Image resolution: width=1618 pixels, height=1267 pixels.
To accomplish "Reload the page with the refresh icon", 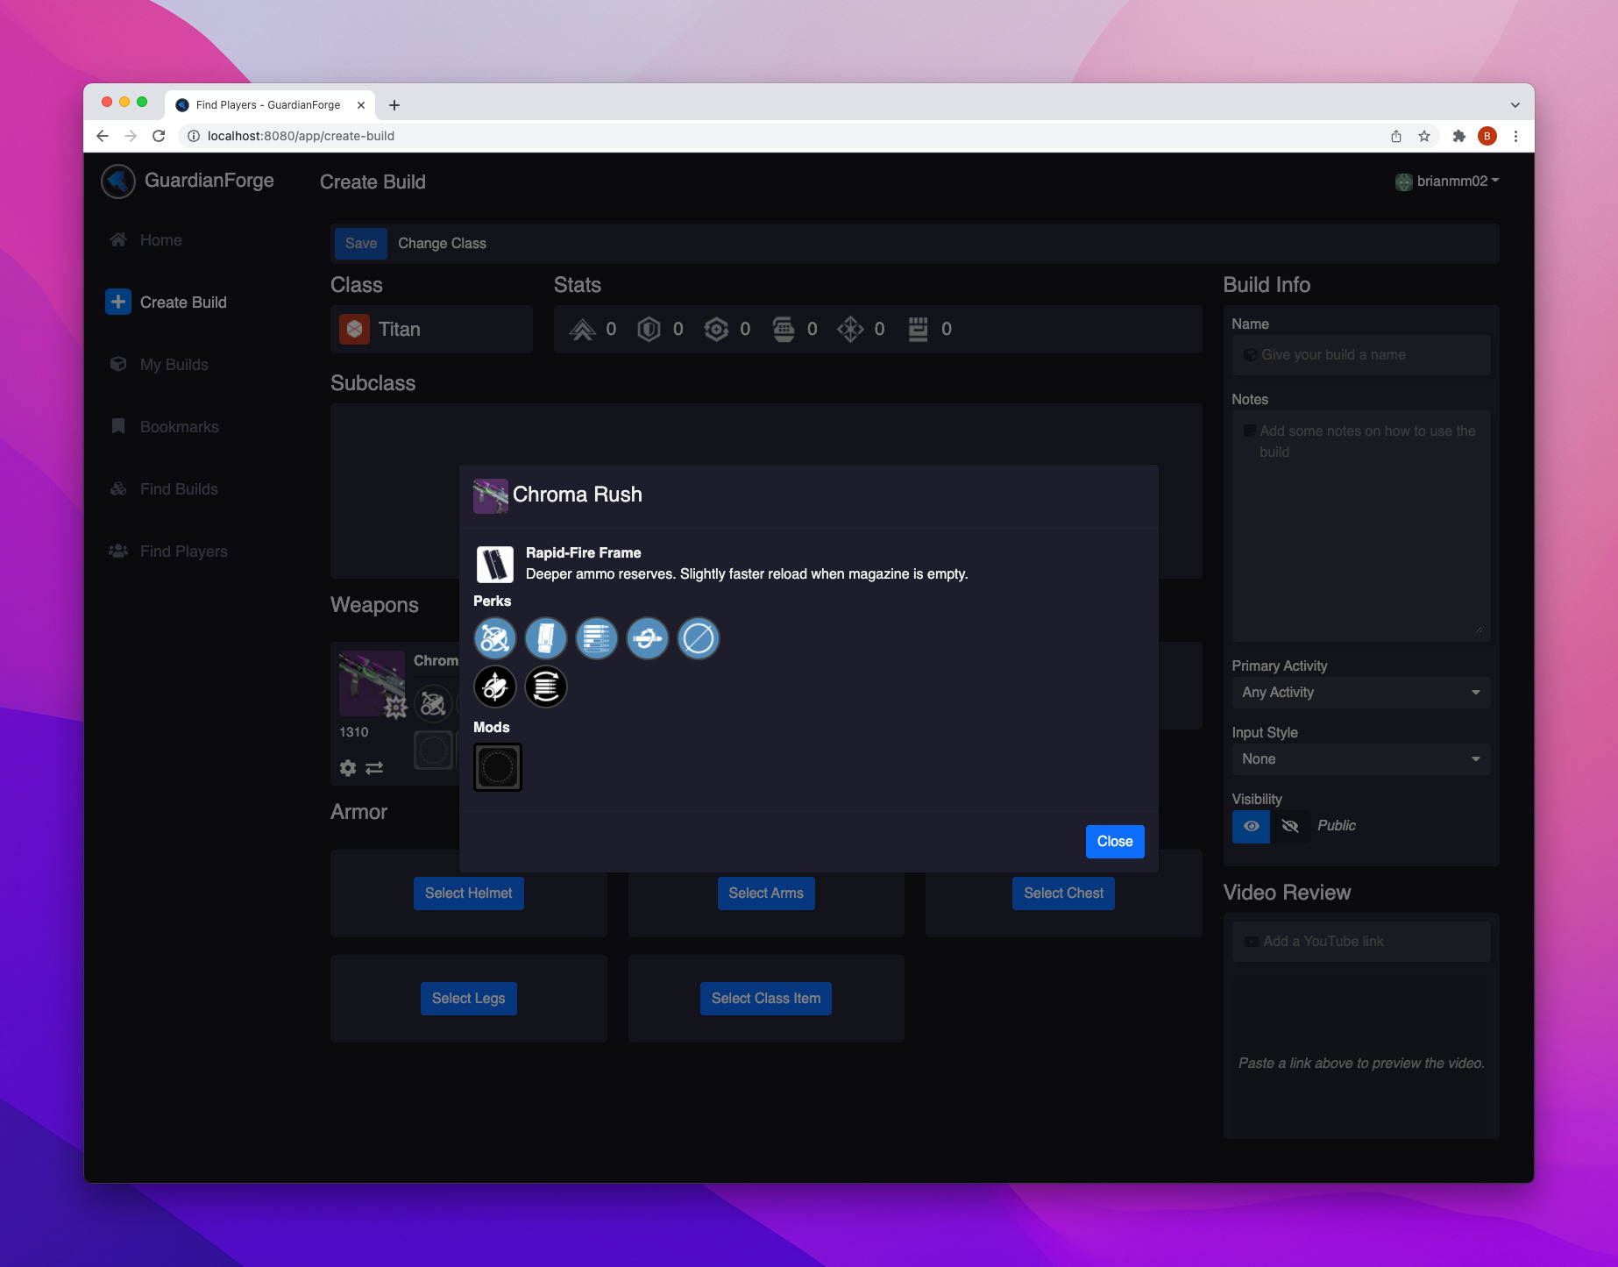I will point(159,136).
